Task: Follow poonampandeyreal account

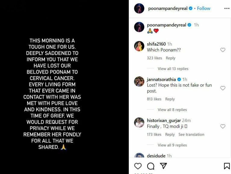Action: point(204,8)
